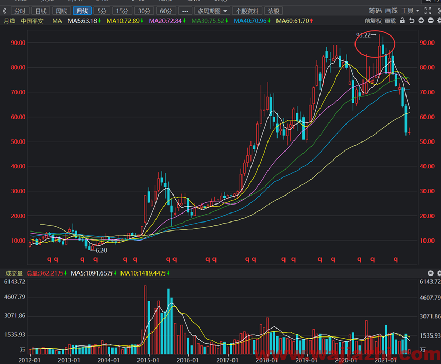
Task: Change the 前复权 price adjustment mode
Action: 373,21
